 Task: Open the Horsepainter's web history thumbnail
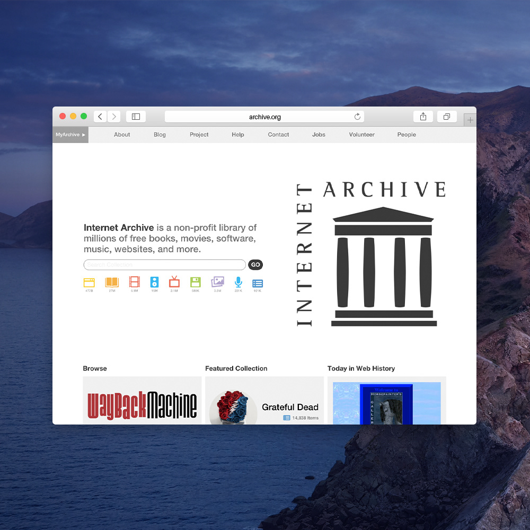tap(387, 403)
